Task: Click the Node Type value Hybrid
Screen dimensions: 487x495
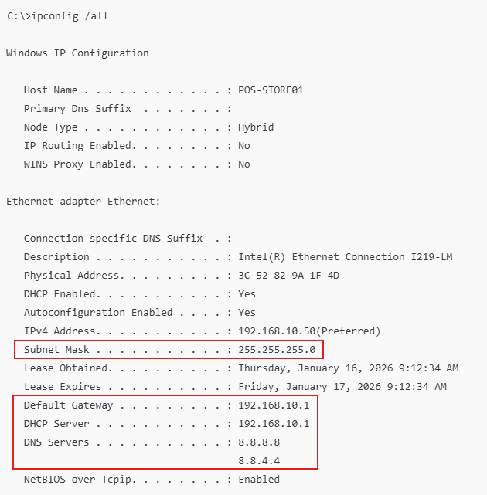Action: (256, 127)
